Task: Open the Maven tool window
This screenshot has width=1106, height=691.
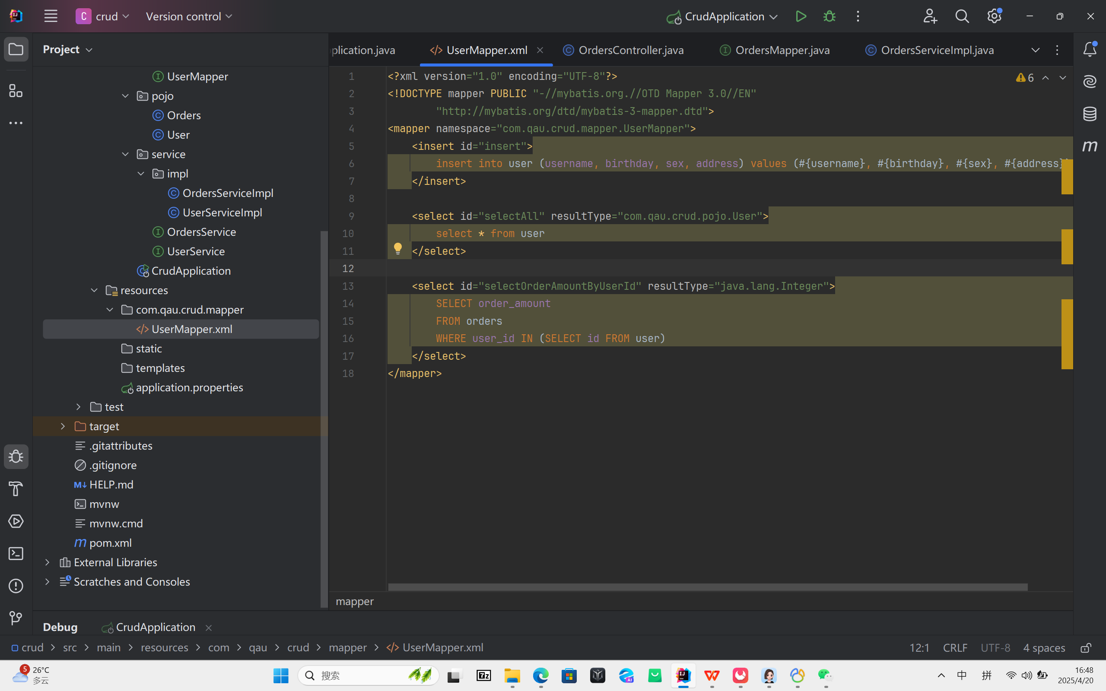Action: pyautogui.click(x=1090, y=146)
